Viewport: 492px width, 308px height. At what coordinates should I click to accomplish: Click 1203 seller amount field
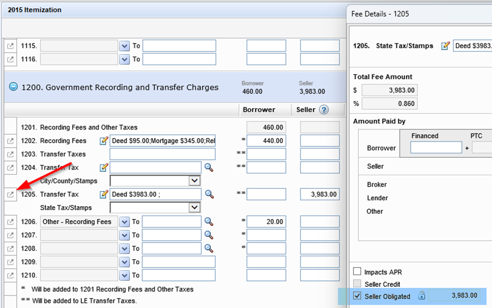[320, 154]
